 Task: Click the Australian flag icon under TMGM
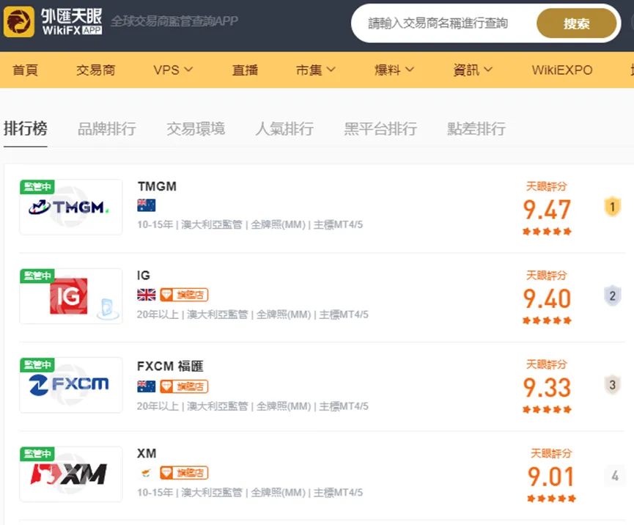[146, 205]
